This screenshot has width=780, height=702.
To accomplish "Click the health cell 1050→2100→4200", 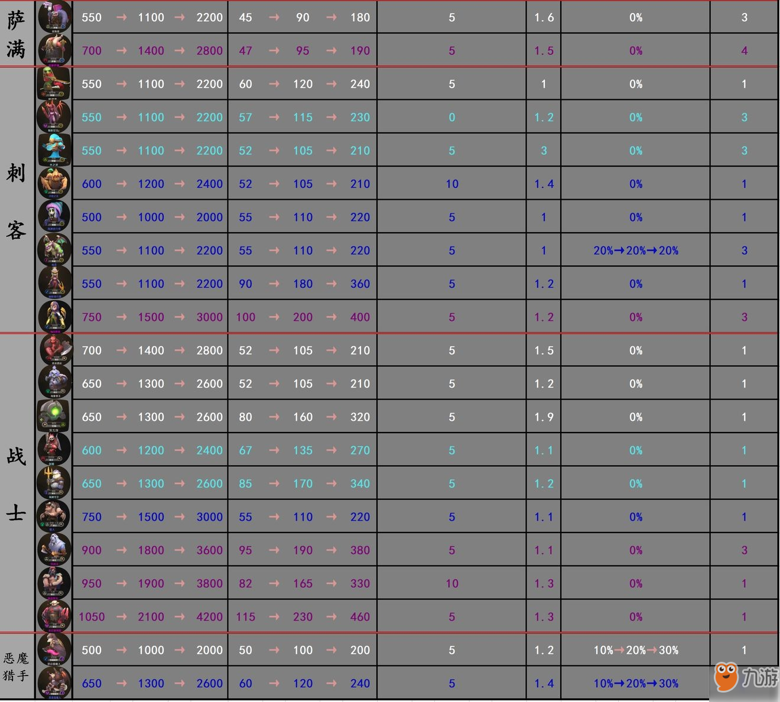I will click(x=151, y=617).
